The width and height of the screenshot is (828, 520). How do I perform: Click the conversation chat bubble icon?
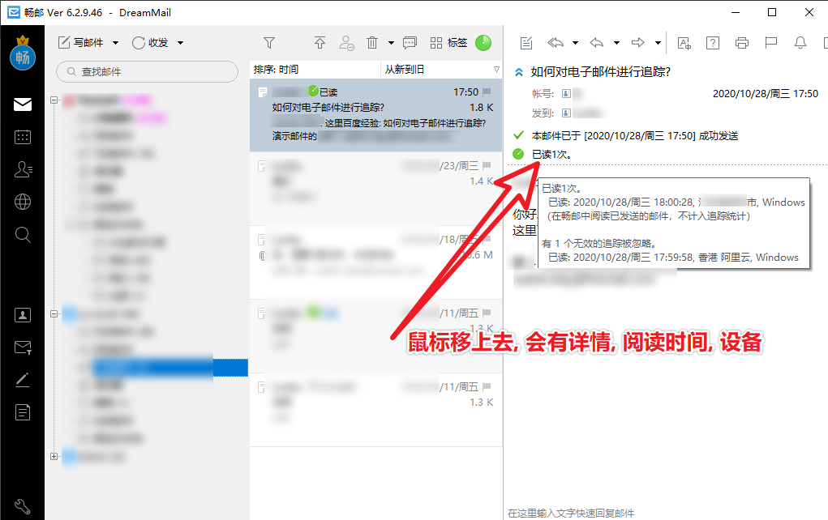[x=410, y=43]
